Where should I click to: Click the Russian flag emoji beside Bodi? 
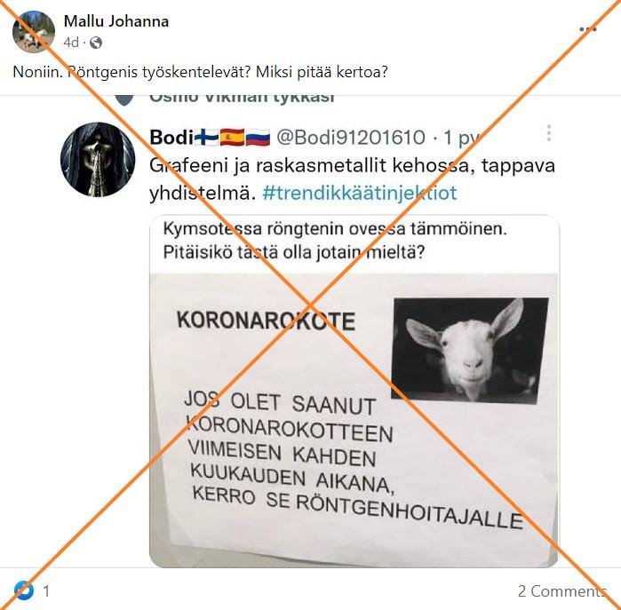tap(258, 138)
